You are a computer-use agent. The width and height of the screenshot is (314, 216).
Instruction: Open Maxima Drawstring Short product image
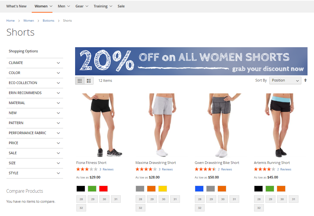[x=162, y=125]
